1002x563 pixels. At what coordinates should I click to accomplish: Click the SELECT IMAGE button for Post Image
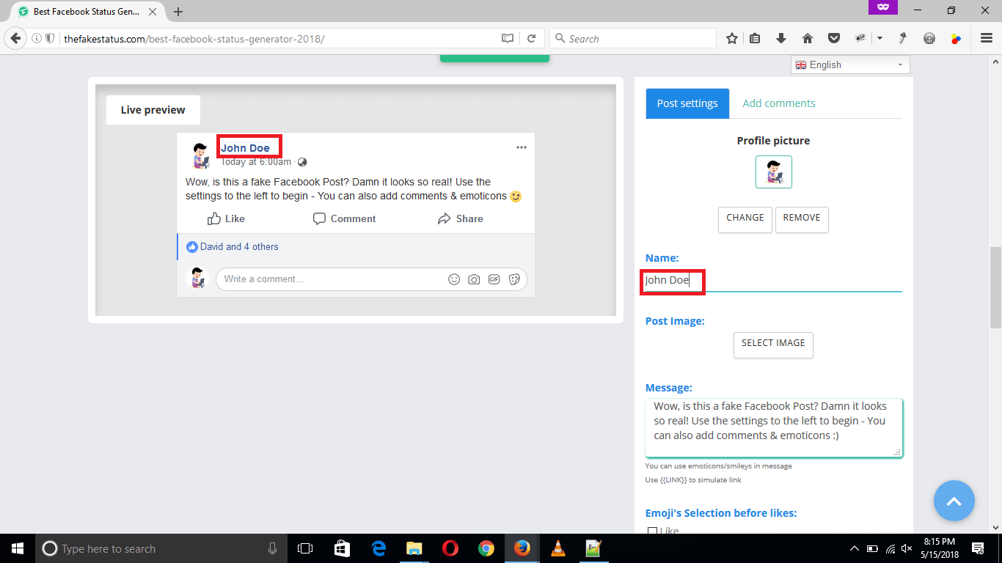pos(773,345)
